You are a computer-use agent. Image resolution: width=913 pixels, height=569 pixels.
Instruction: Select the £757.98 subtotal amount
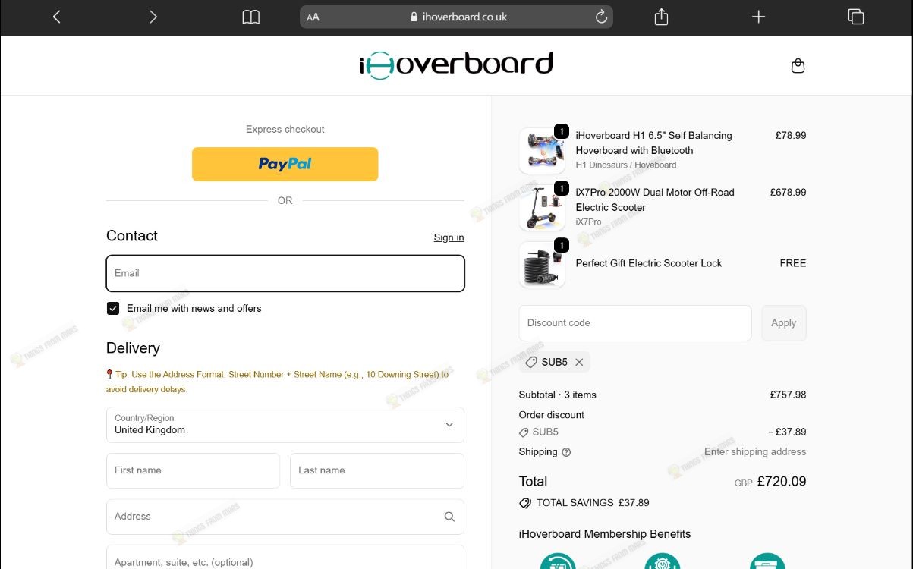coord(788,395)
